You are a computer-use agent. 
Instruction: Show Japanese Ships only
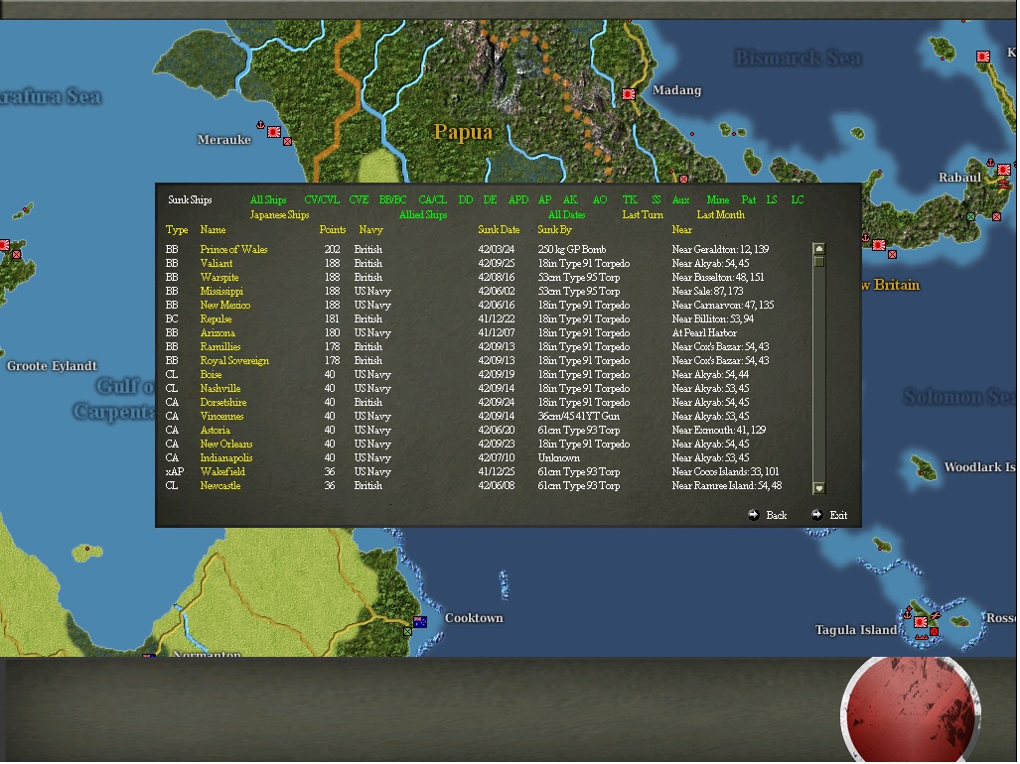pyautogui.click(x=280, y=214)
